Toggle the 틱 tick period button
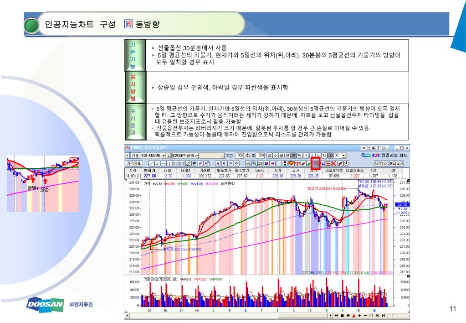 point(300,156)
